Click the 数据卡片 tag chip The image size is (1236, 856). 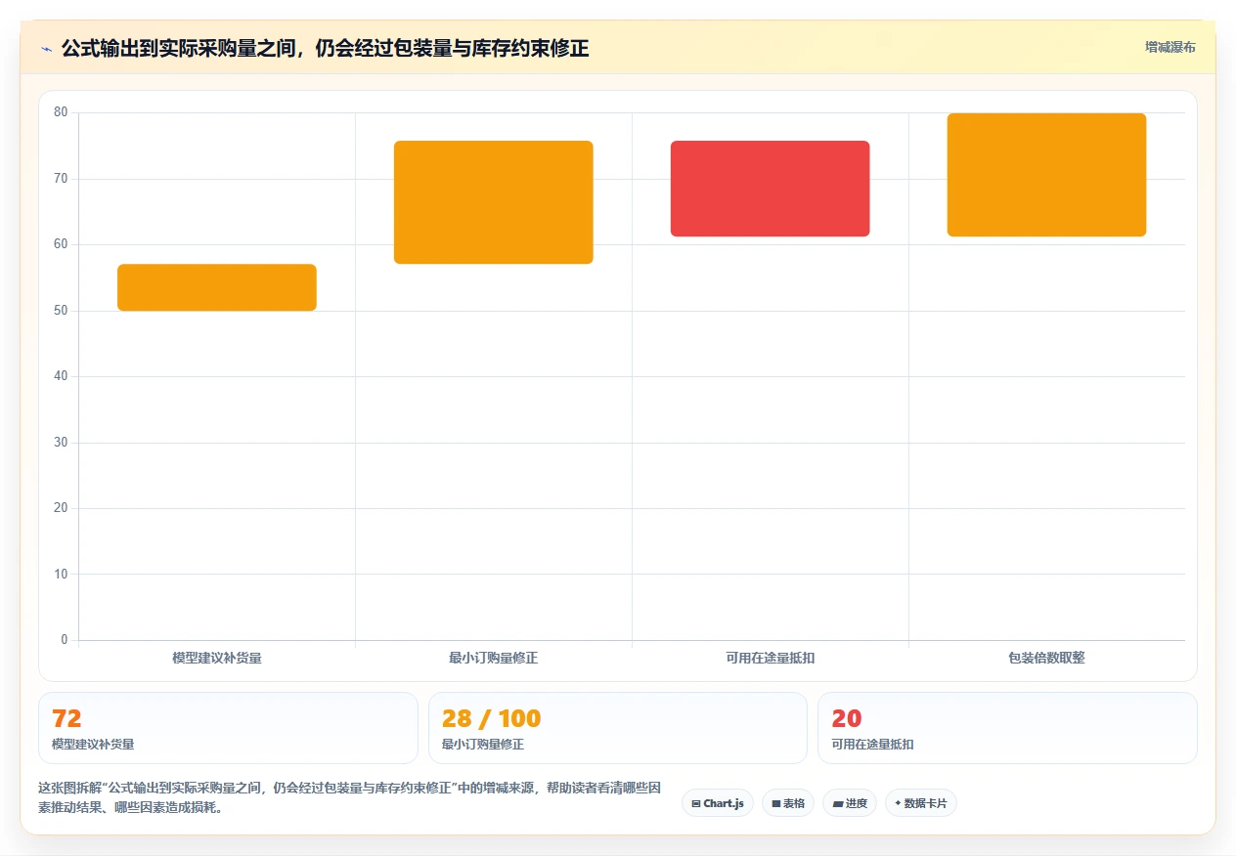pyautogui.click(x=921, y=803)
